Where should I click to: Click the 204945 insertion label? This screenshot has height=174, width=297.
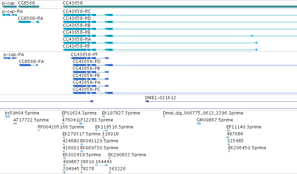[71, 169]
